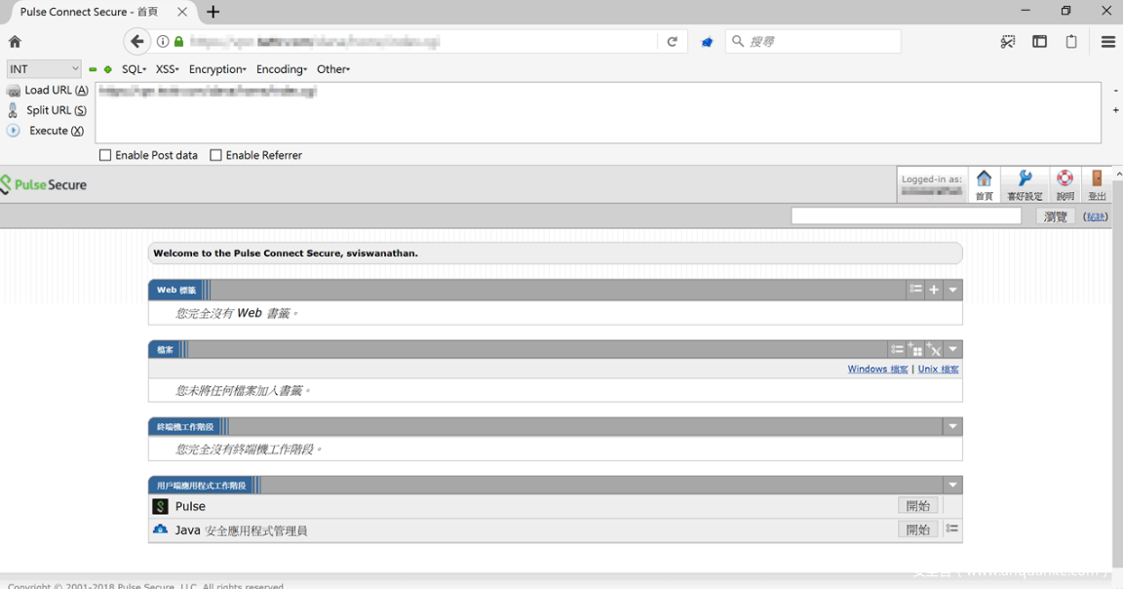
Task: Click the Browse (瀏覽) button
Action: pyautogui.click(x=1055, y=216)
